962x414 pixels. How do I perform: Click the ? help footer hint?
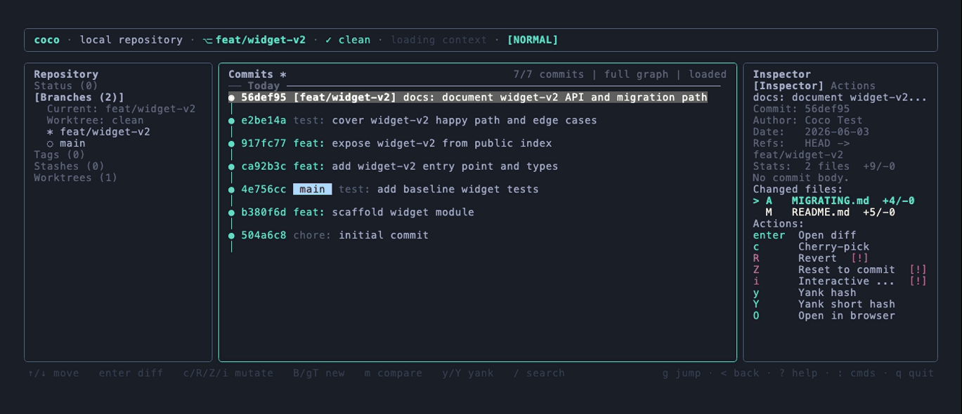pos(798,373)
